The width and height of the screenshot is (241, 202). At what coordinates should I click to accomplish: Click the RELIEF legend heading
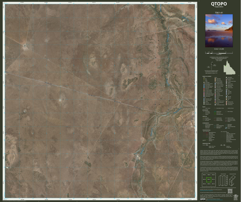pyautogui.click(x=204, y=107)
